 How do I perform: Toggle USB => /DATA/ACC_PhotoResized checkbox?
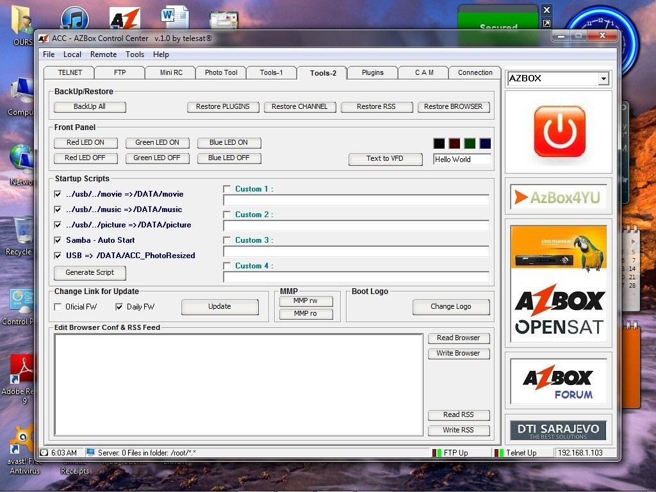[x=58, y=256]
